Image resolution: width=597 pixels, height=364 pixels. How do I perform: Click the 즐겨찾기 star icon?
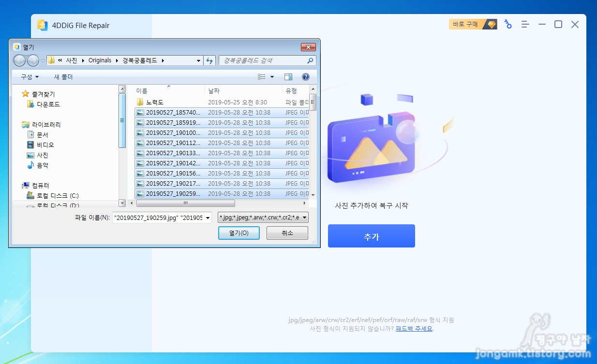click(26, 94)
